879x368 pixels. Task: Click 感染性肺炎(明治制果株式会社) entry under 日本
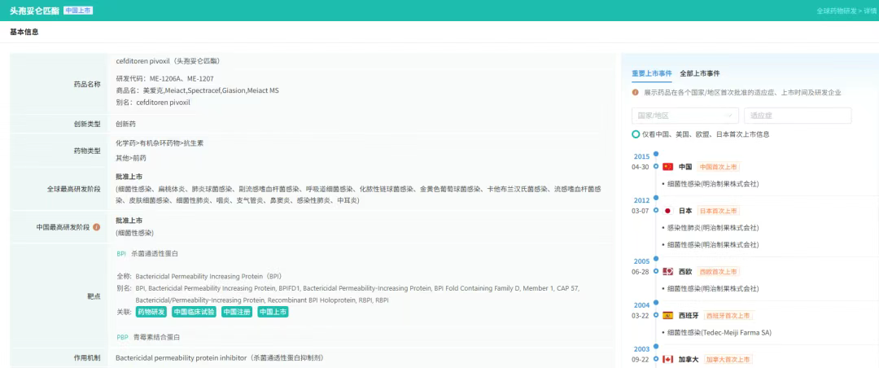click(713, 228)
